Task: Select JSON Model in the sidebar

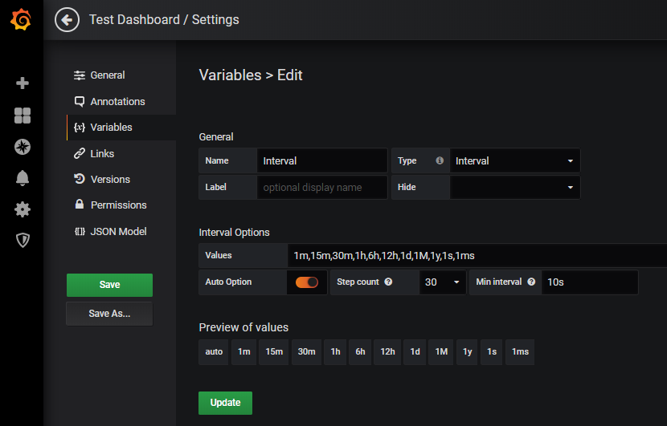Action: click(118, 231)
